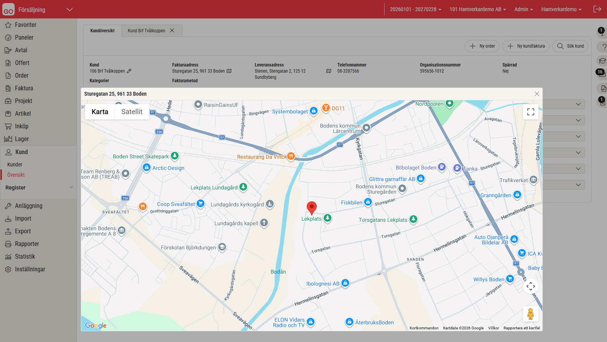Click the Anläggning wrench icon
The width and height of the screenshot is (607, 342).
(x=8, y=206)
